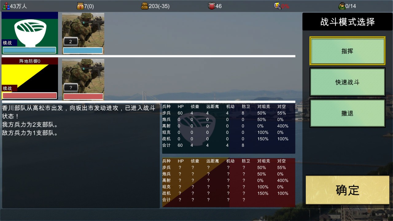Image resolution: width=393 pixels, height=221 pixels.
Task: Click the red barrel resource icon
Action: click(x=212, y=6)
